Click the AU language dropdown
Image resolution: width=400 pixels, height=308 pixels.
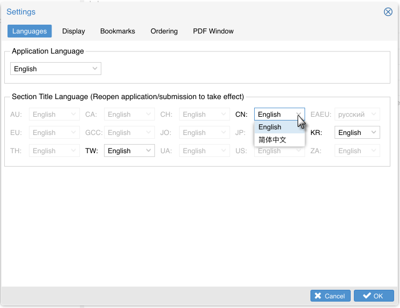click(54, 114)
